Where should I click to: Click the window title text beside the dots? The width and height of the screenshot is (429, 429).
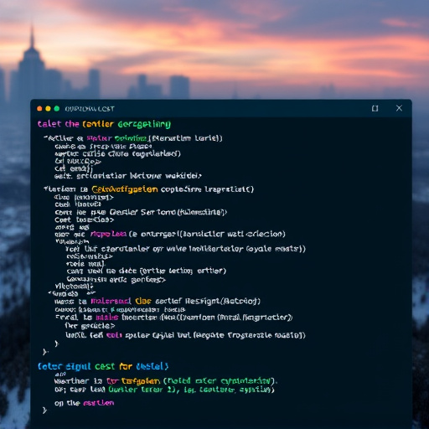click(90, 109)
